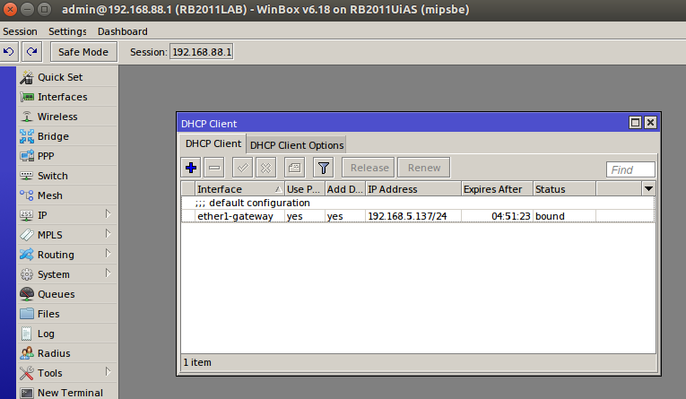The image size is (686, 399).
Task: Open the Session menu
Action: (21, 31)
